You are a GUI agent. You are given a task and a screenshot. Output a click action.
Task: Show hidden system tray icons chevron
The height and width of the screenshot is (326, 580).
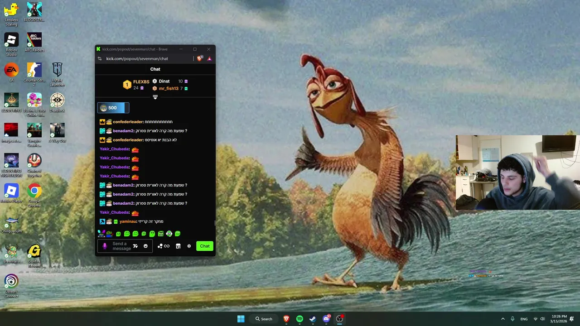(503, 319)
